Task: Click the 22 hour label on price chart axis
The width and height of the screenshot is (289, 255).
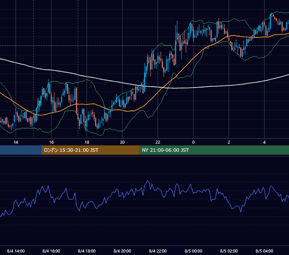Action: pyautogui.click(x=158, y=142)
